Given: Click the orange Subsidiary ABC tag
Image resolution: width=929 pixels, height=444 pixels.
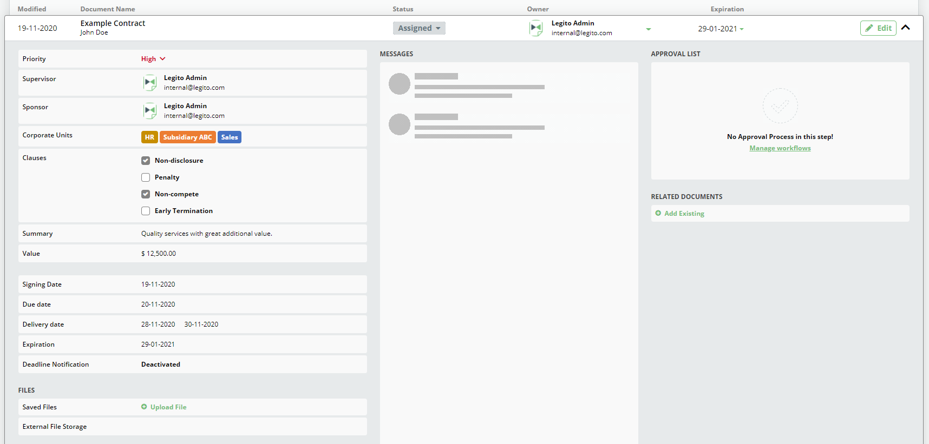Looking at the screenshot, I should (x=187, y=137).
